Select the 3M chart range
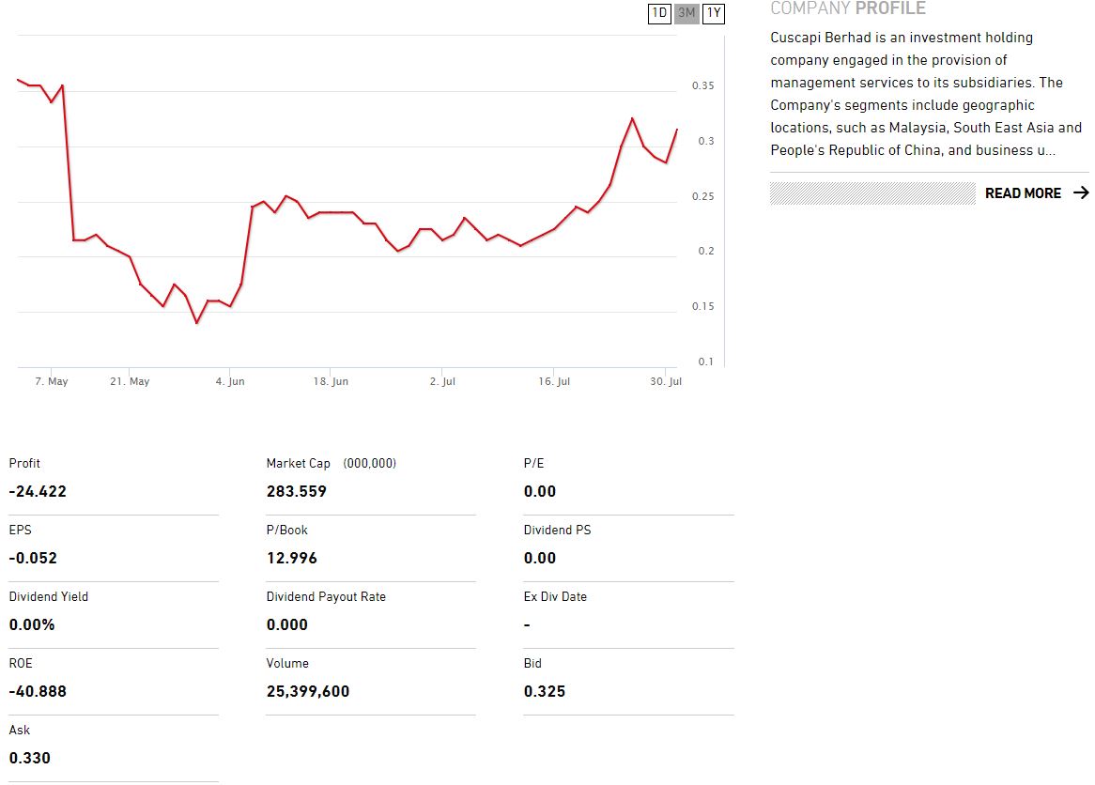Viewport: 1095px width, 785px height. pyautogui.click(x=686, y=13)
